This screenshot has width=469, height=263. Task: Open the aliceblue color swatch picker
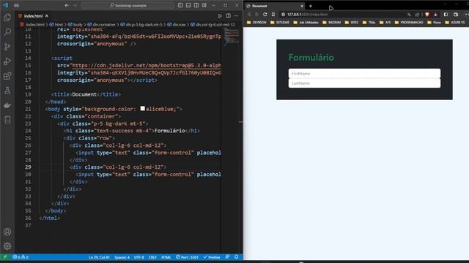[143, 109]
